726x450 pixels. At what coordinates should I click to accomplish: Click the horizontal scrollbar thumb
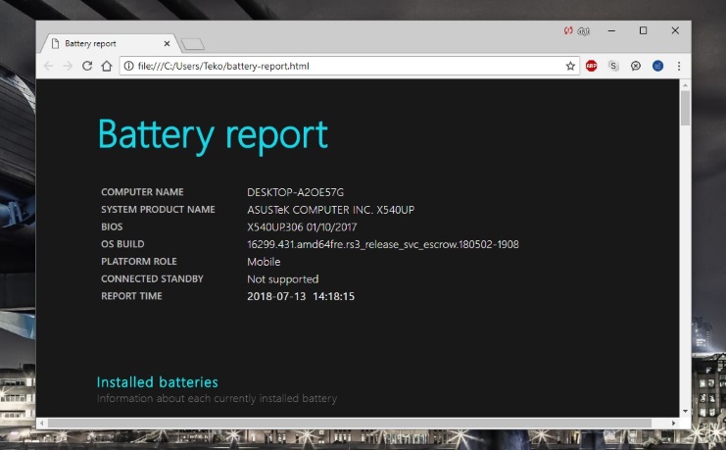point(350,424)
